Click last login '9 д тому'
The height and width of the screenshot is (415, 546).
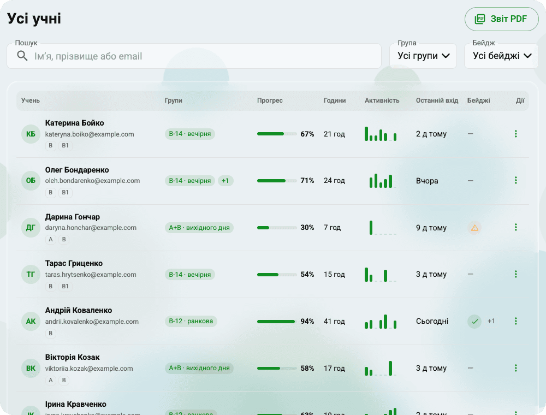(x=431, y=228)
